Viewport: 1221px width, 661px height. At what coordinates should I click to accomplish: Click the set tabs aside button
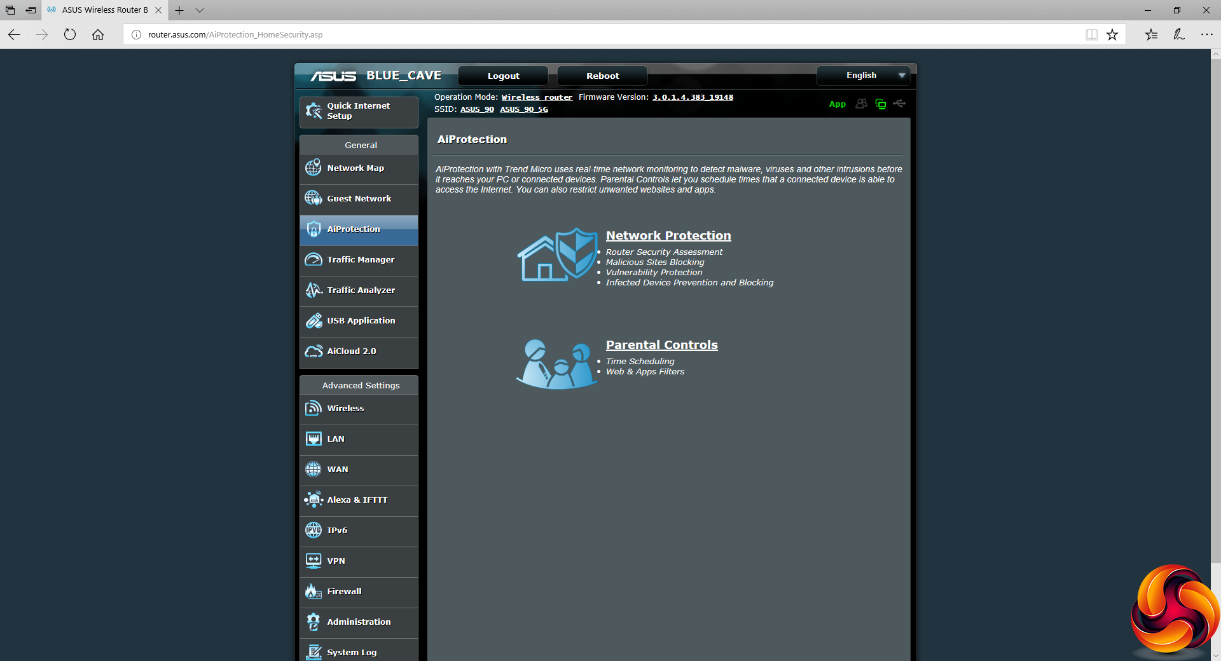pyautogui.click(x=31, y=10)
